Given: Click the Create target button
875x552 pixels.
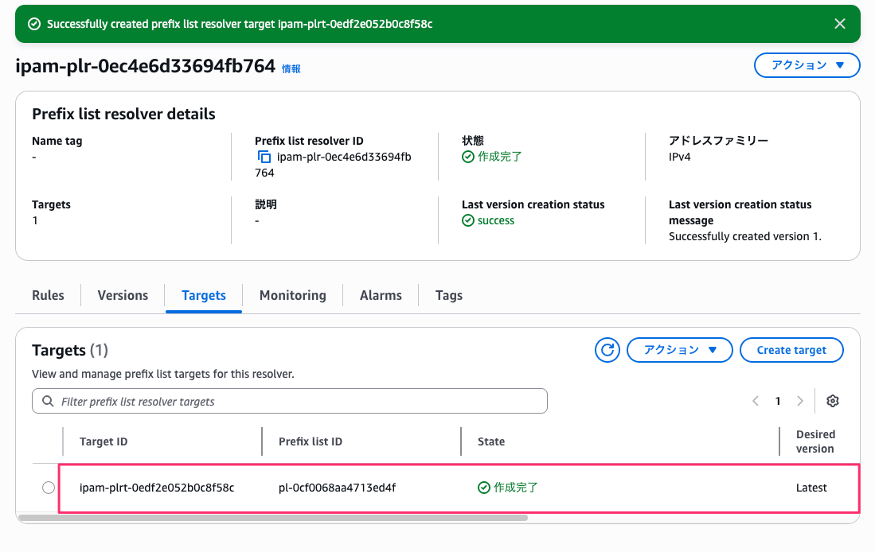Looking at the screenshot, I should 791,350.
